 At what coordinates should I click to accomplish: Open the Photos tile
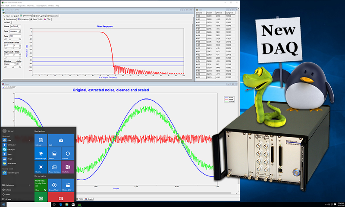pyautogui.click(x=54, y=154)
